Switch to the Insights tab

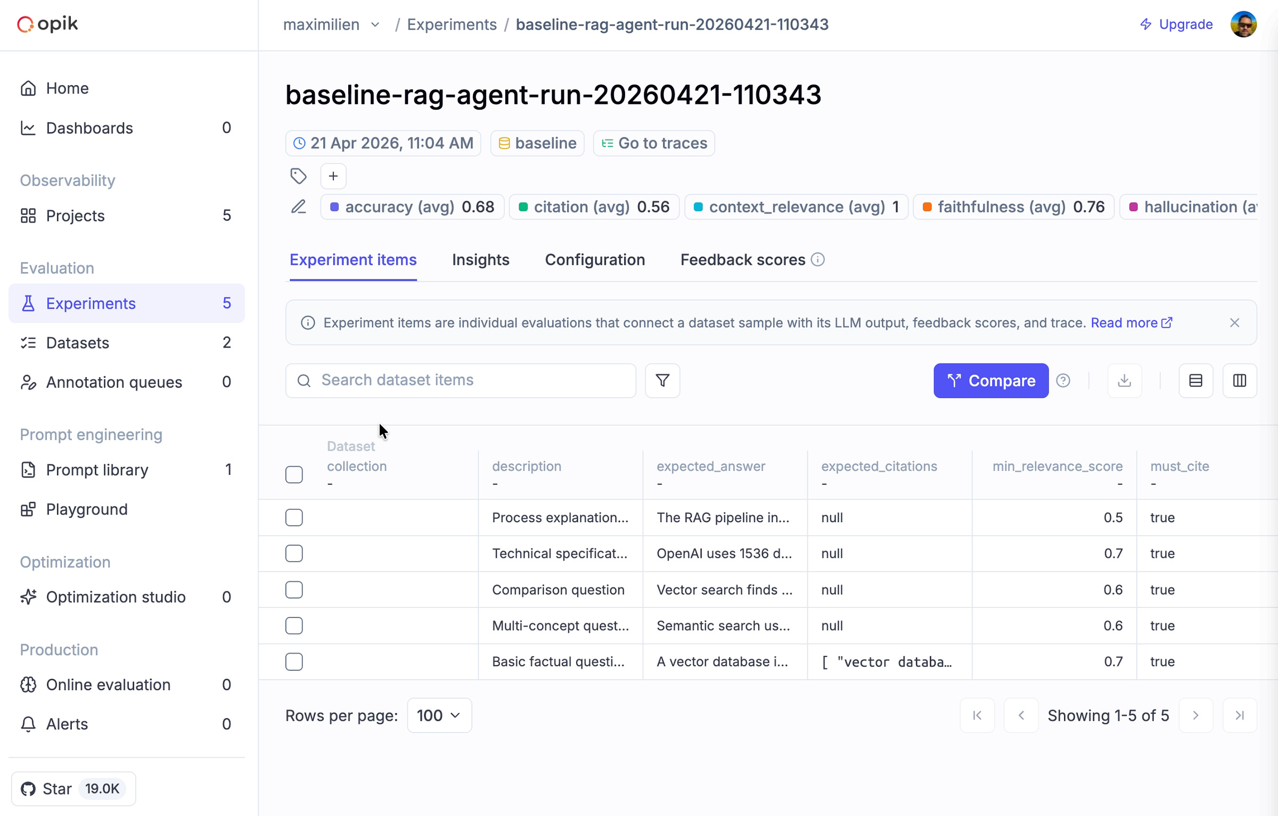(480, 260)
